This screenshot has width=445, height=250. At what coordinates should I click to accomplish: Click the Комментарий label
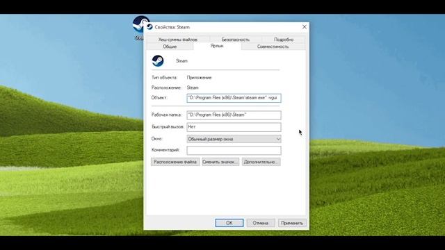[x=165, y=150]
